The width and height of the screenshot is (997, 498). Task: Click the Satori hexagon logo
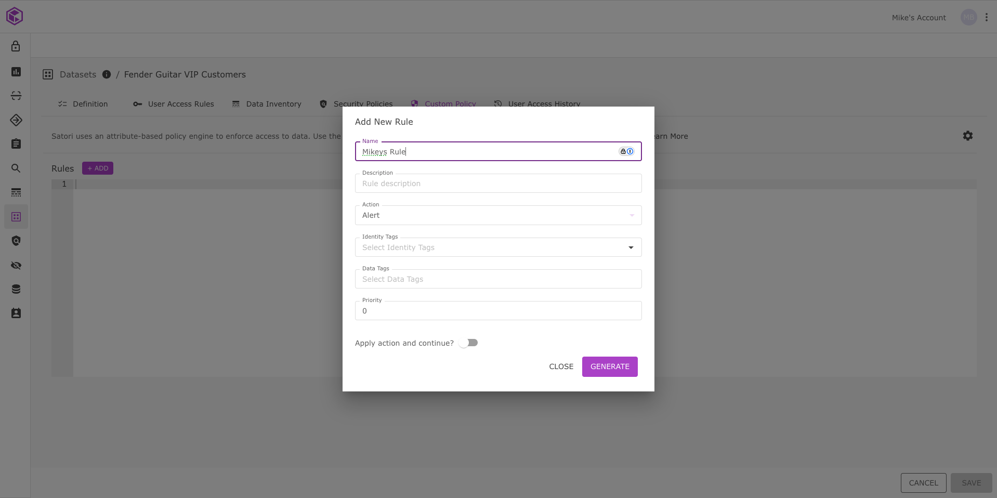click(15, 16)
